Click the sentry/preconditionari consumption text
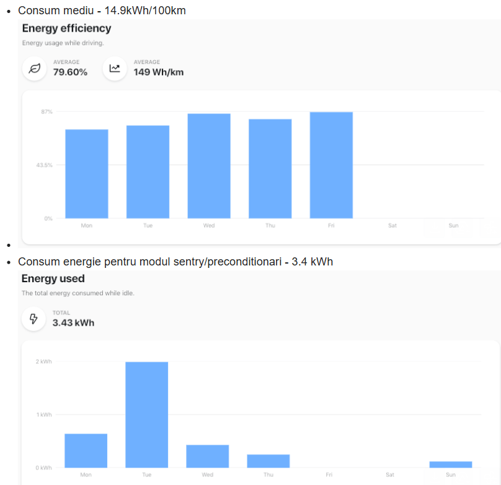 coord(175,261)
